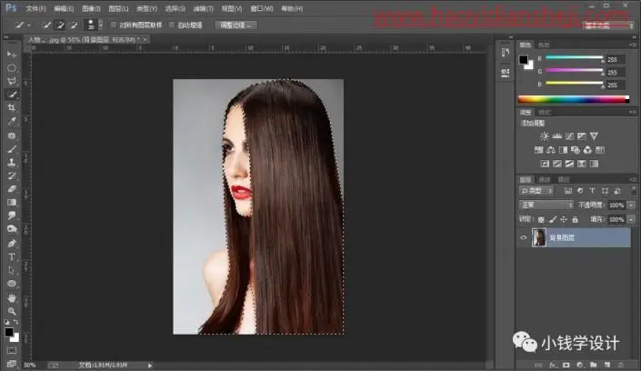Open the fill slider dropdown arrow
This screenshot has height=371, width=641.
631,220
